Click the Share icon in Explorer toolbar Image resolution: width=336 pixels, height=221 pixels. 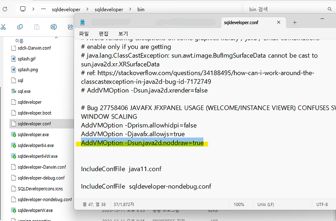(71, 27)
